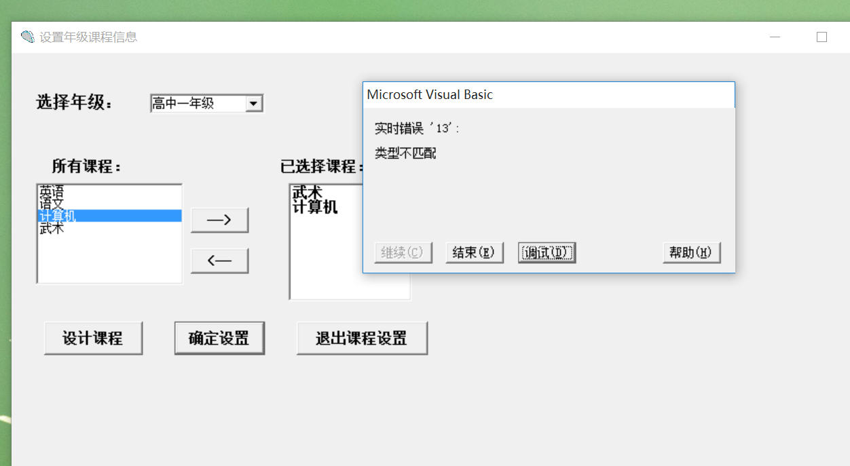Click the 退出课程设置 button
850x466 pixels.
[362, 338]
